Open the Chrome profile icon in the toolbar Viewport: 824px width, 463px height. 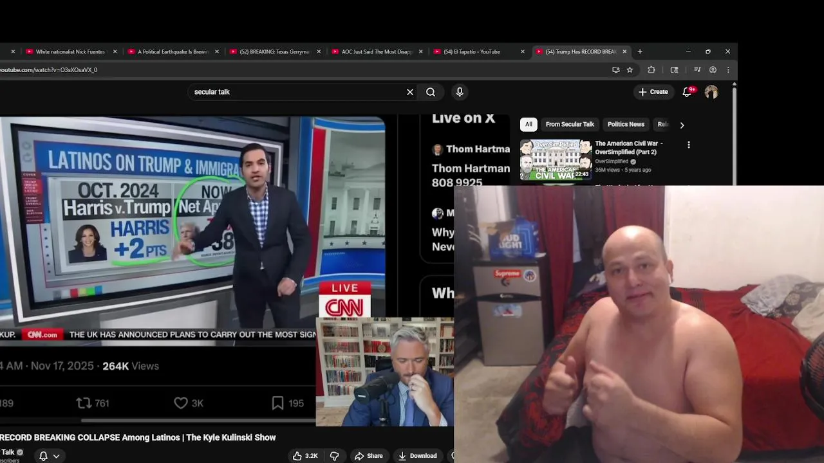(713, 69)
